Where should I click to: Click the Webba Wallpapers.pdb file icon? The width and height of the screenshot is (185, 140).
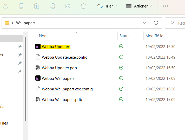[38, 99]
